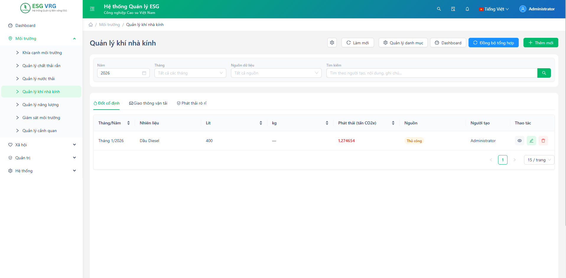
Task: Open the page settings gear icon button
Action: coord(332,43)
